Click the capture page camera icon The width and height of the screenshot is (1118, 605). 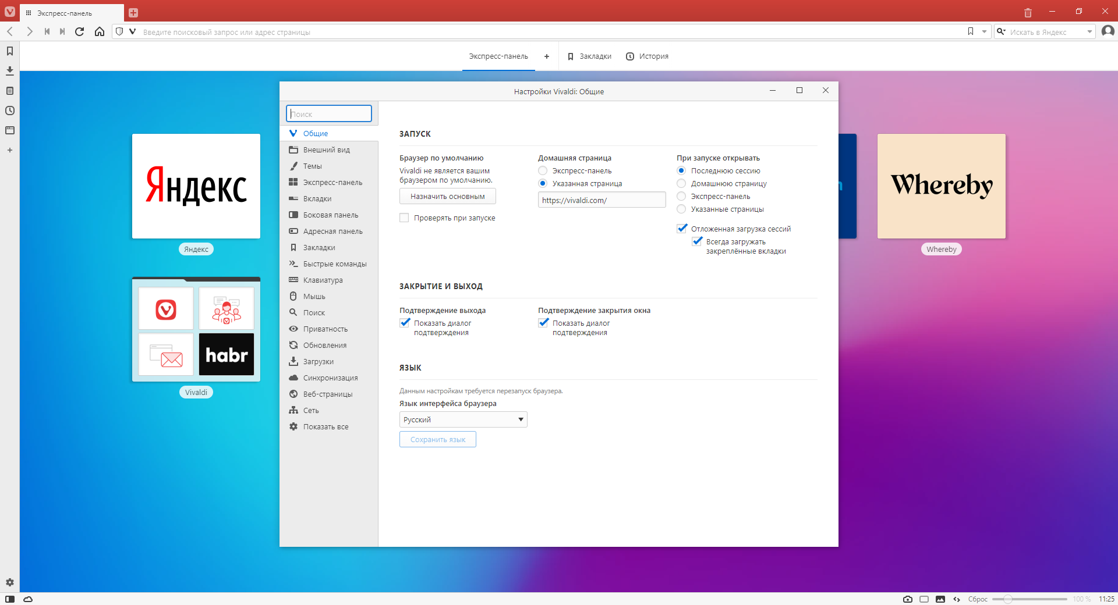[907, 599]
